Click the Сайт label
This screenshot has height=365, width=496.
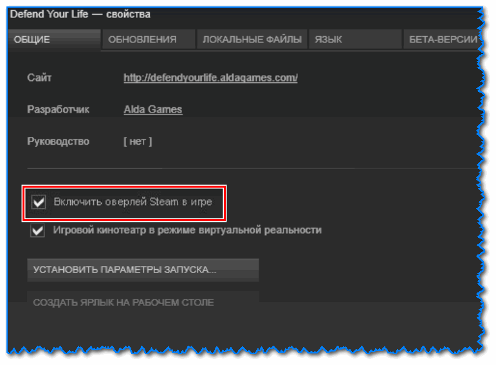pyautogui.click(x=39, y=78)
